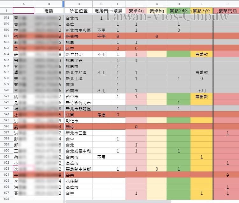Viewport: 239px width, 203px height.
Task: Click the 電話 header cell
Action: click(x=49, y=10)
